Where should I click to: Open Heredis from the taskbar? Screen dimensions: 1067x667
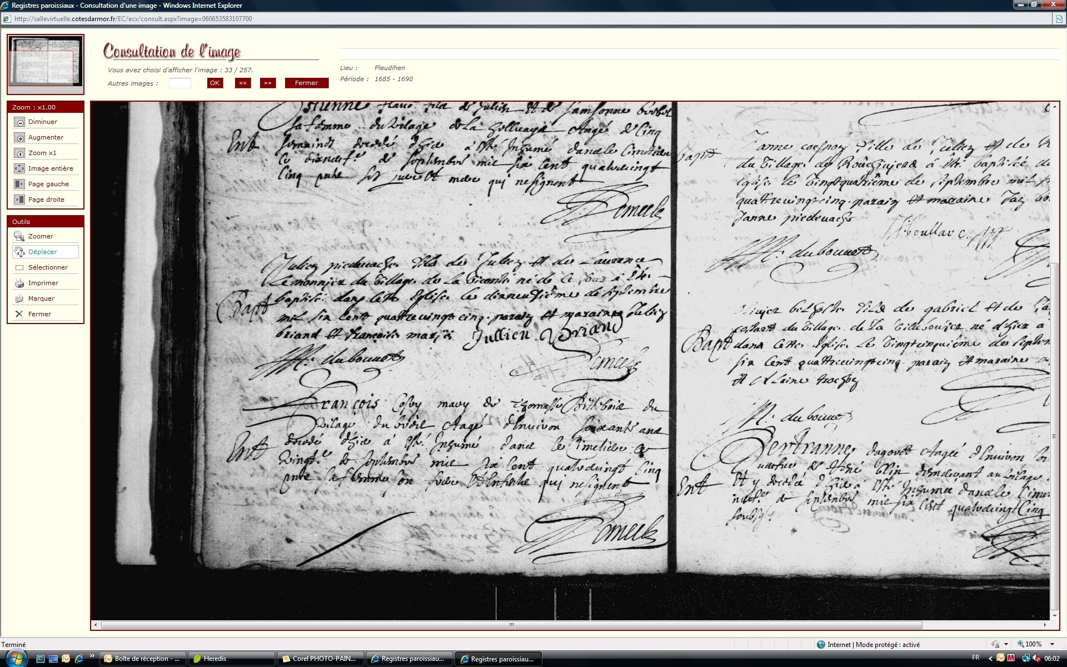pyautogui.click(x=231, y=659)
